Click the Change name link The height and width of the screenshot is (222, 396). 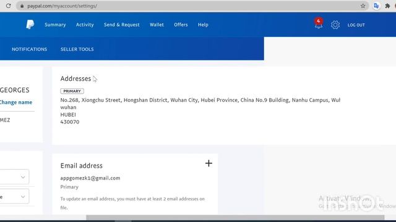click(x=15, y=102)
